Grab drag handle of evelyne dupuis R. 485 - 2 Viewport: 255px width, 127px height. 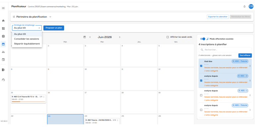click(x=250, y=80)
